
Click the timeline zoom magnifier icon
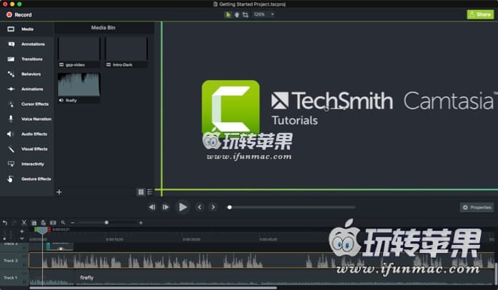(63, 223)
